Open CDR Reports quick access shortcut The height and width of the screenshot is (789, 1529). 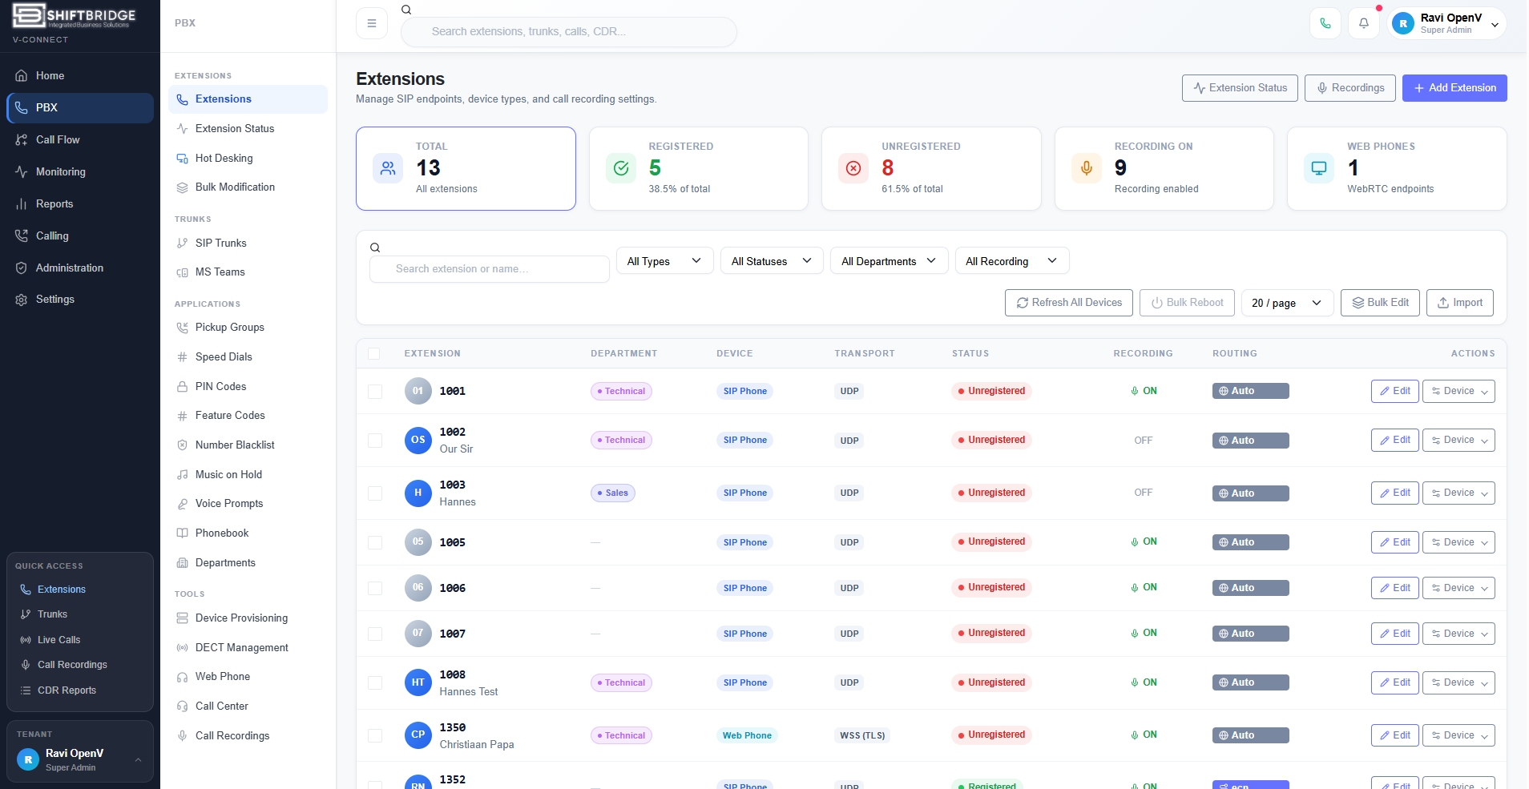79,690
